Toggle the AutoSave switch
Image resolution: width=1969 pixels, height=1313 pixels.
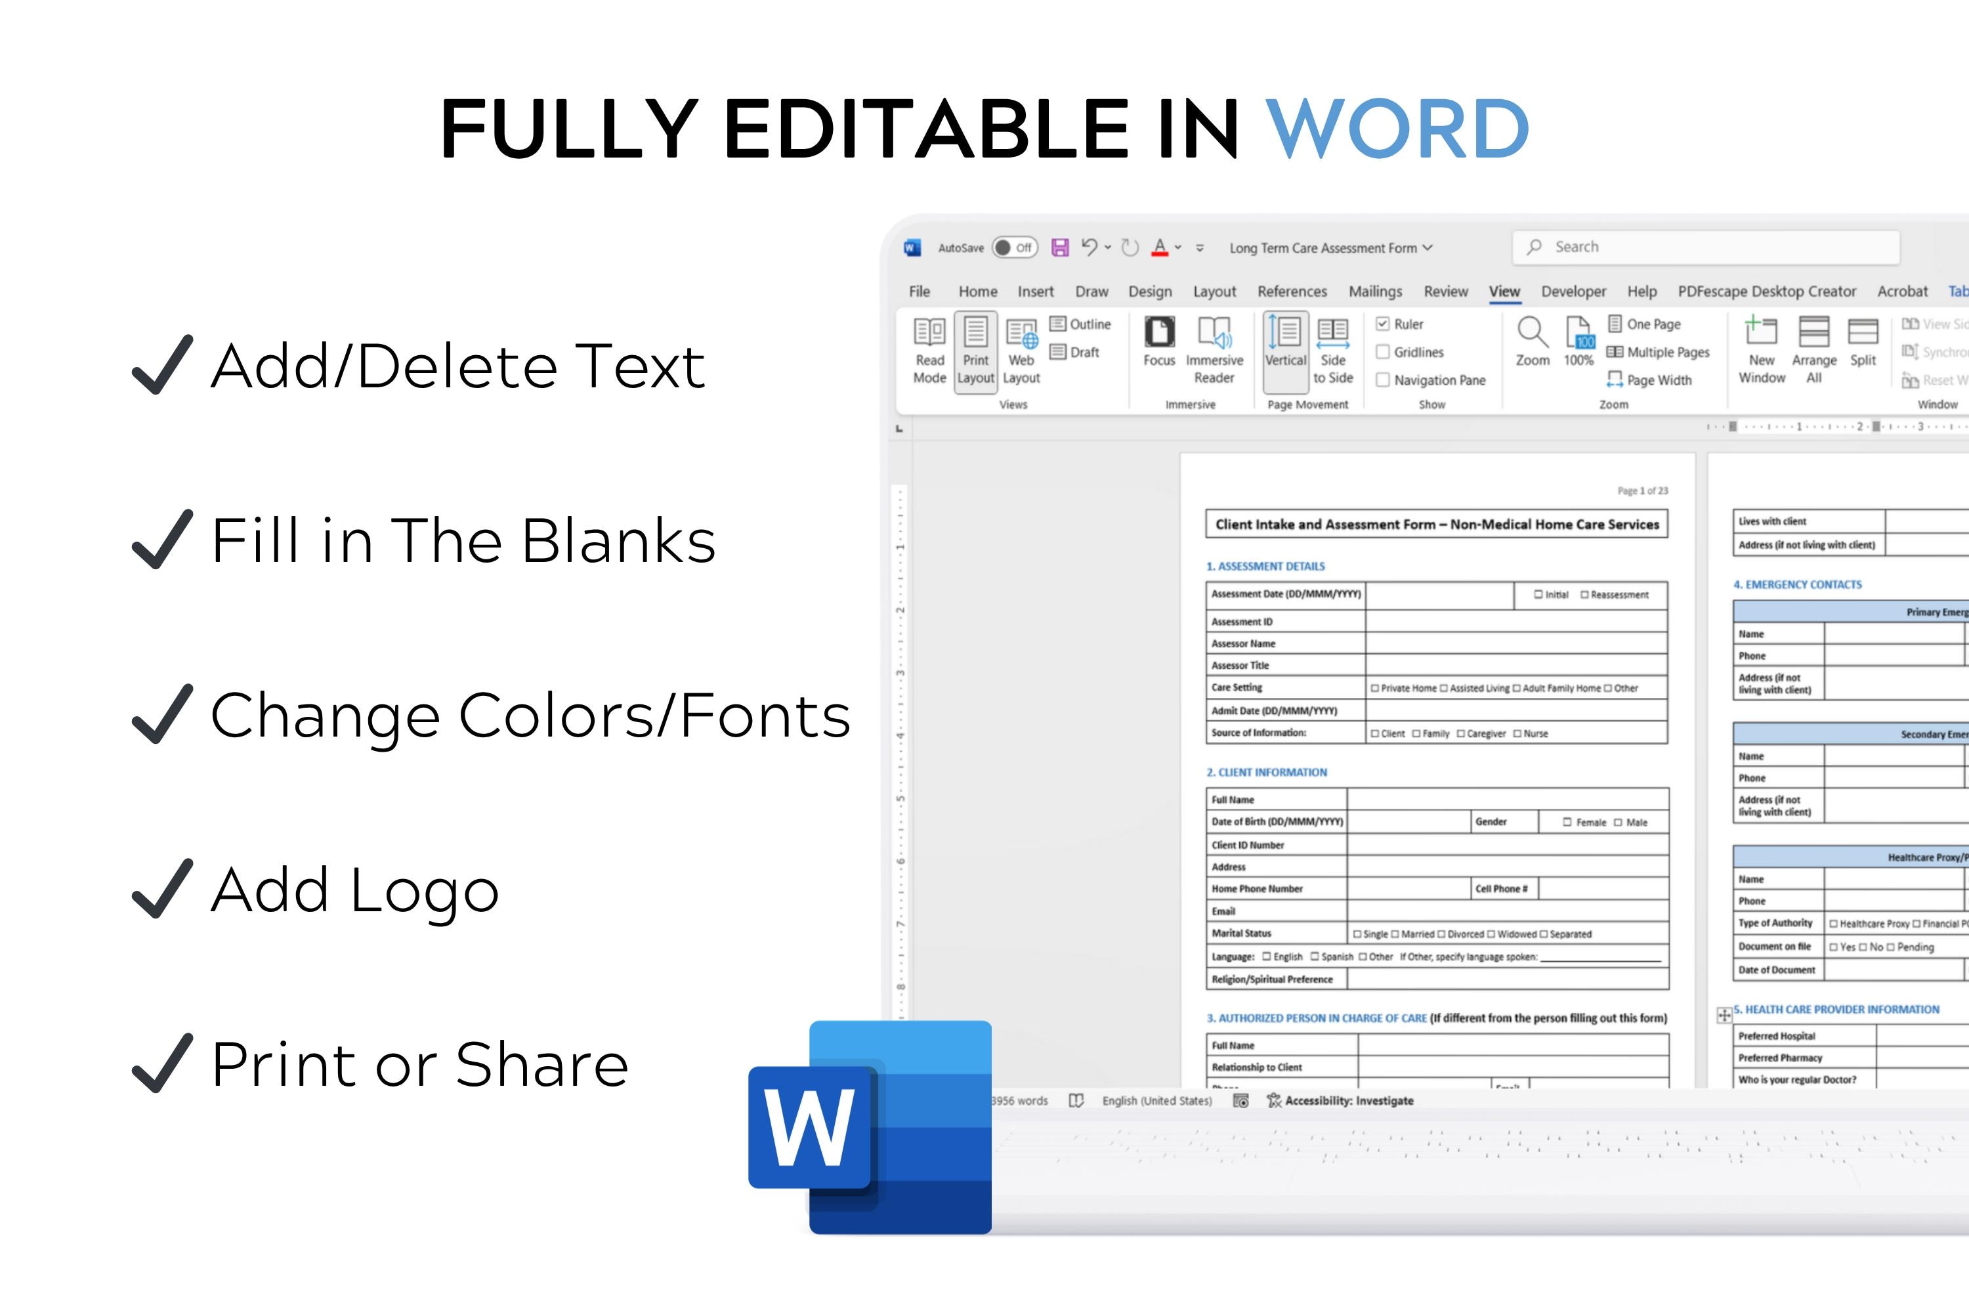1015,248
